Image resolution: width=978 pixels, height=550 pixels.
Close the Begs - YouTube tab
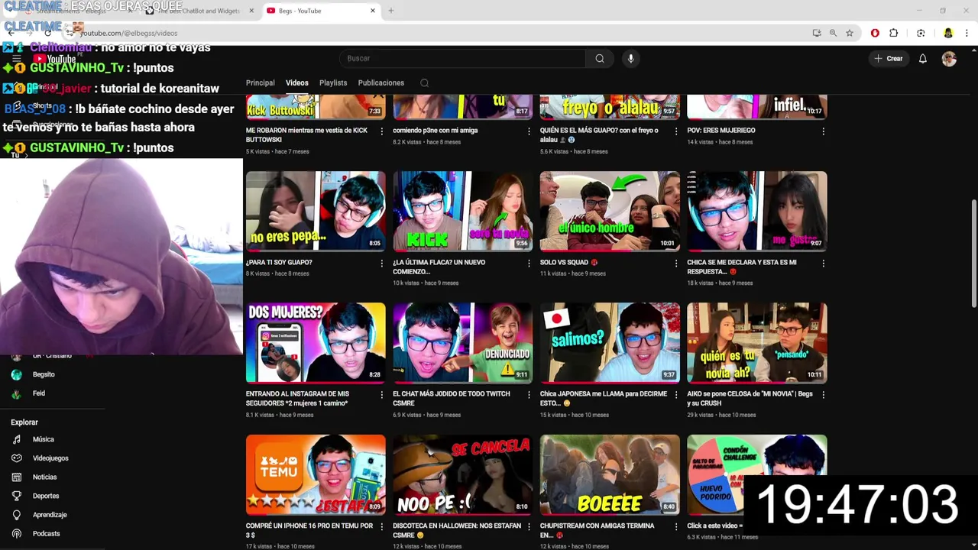[x=373, y=11]
